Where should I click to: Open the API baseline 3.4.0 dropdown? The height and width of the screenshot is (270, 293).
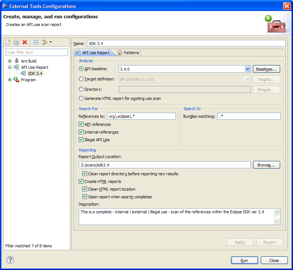[247, 69]
